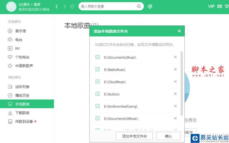The image size is (229, 143).
Task: Click the E:\KuGou\ path text
Action: [x=112, y=94]
